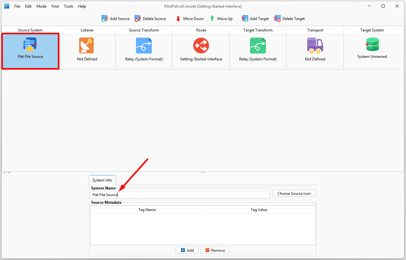Click the Tag Value column header
The height and width of the screenshot is (260, 406).
click(x=259, y=210)
